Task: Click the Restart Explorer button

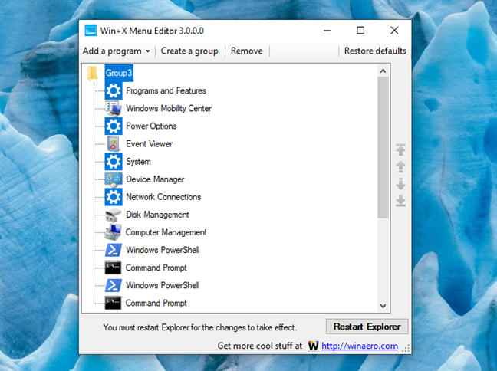Action: 367,327
